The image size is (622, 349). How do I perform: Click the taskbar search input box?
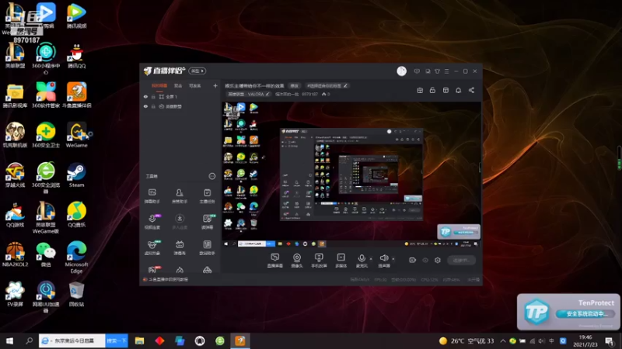72,340
